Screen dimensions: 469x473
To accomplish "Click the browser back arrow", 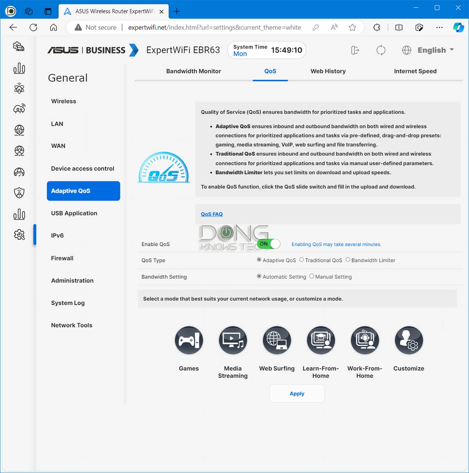I will pyautogui.click(x=13, y=27).
